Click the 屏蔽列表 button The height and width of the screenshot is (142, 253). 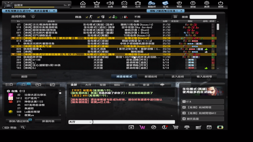[x=48, y=121]
